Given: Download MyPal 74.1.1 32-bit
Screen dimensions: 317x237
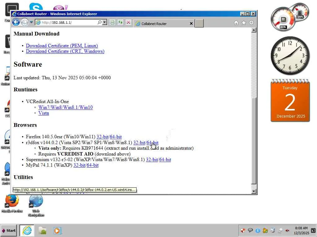Looking at the screenshot, I should point(79,165).
